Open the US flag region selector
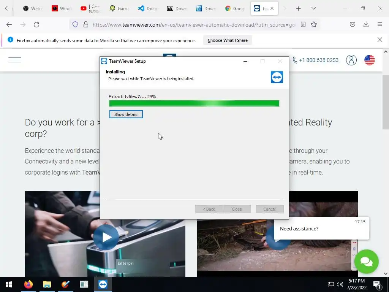 point(369,60)
